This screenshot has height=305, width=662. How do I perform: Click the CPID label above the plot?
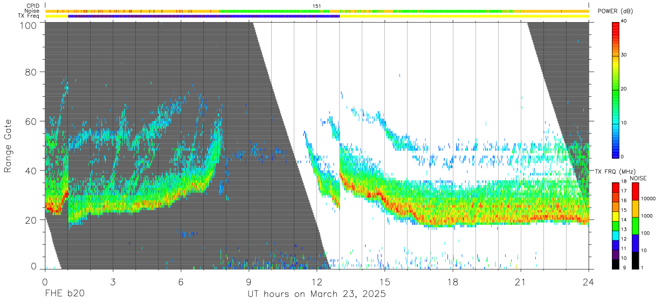click(x=32, y=6)
